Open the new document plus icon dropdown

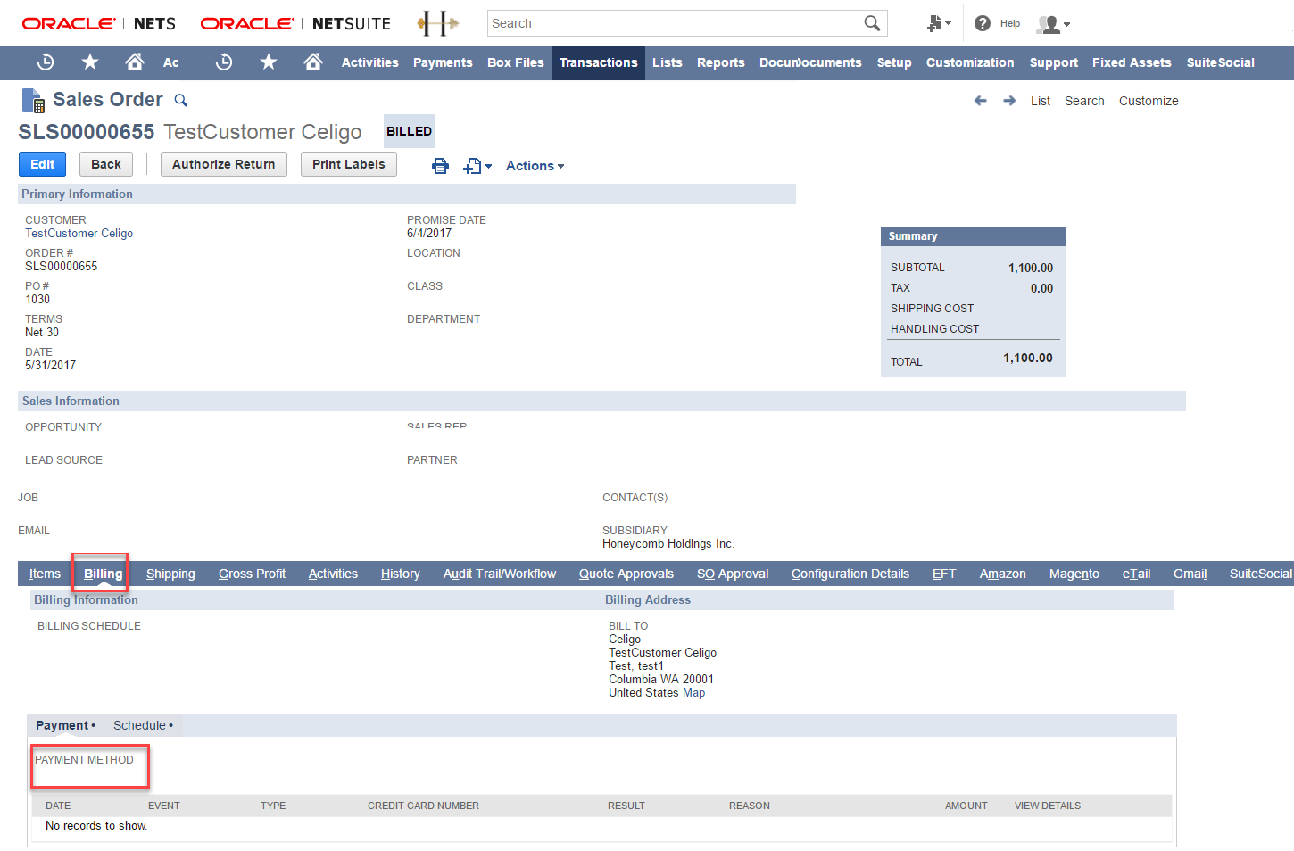(477, 166)
